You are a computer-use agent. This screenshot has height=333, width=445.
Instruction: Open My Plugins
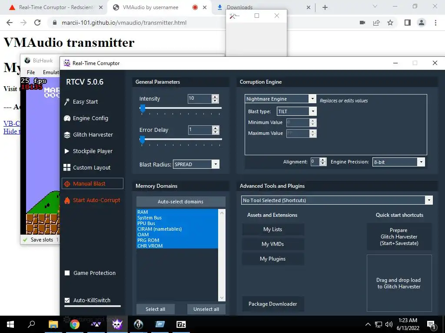(273, 259)
